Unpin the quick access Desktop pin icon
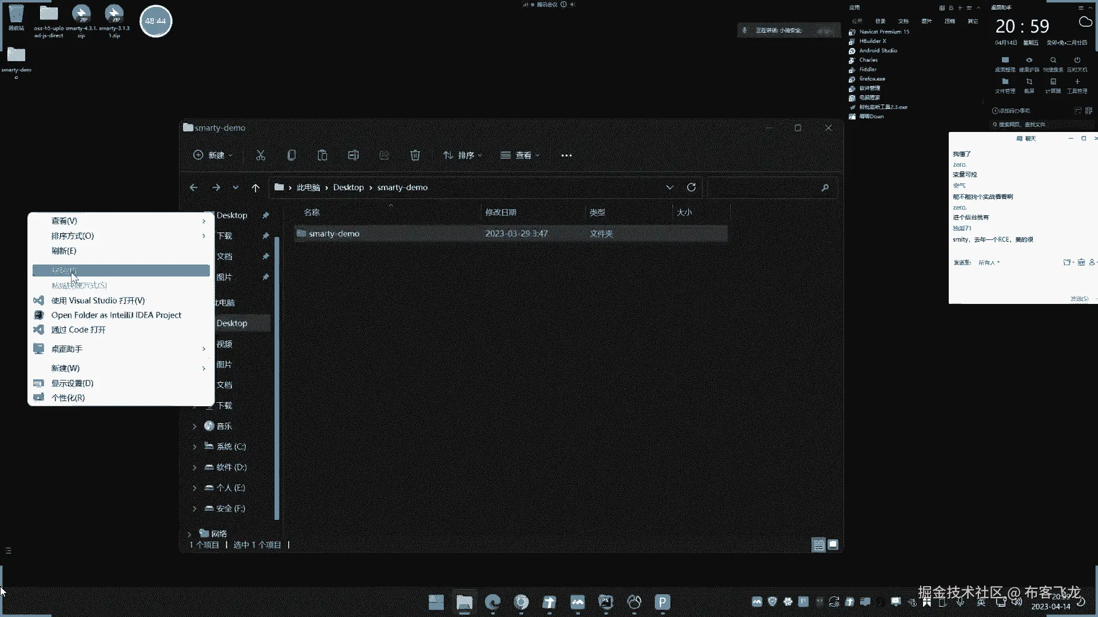 coord(266,215)
